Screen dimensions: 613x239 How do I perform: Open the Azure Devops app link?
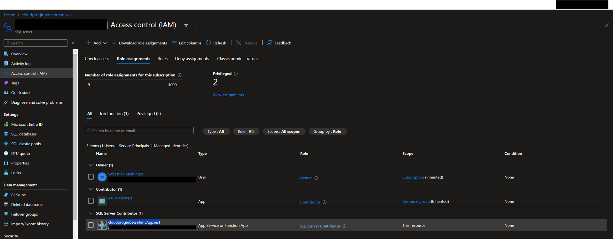(x=120, y=198)
